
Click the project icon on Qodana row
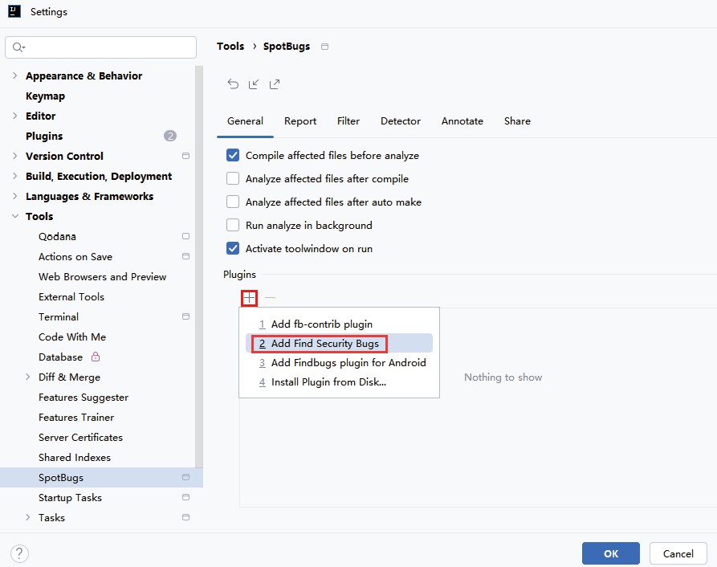pyautogui.click(x=185, y=236)
